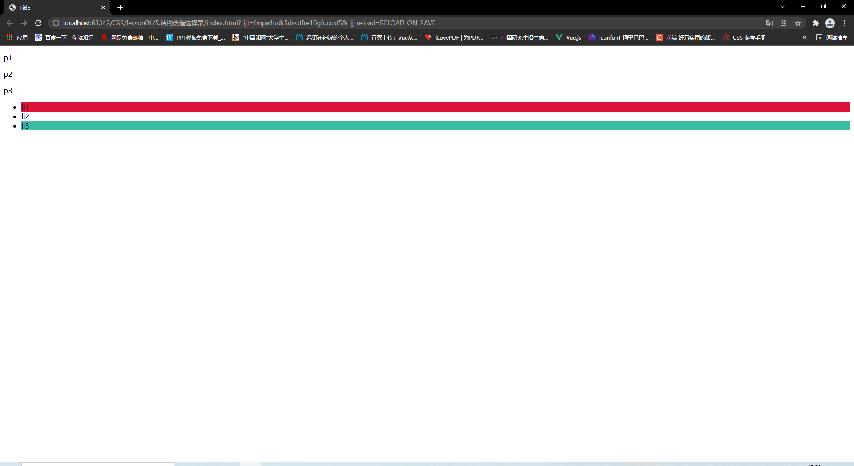Restore down the Chrome window
This screenshot has height=466, width=854.
point(823,6)
